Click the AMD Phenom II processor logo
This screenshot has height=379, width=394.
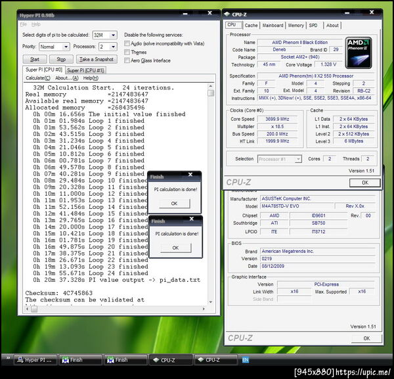359,53
